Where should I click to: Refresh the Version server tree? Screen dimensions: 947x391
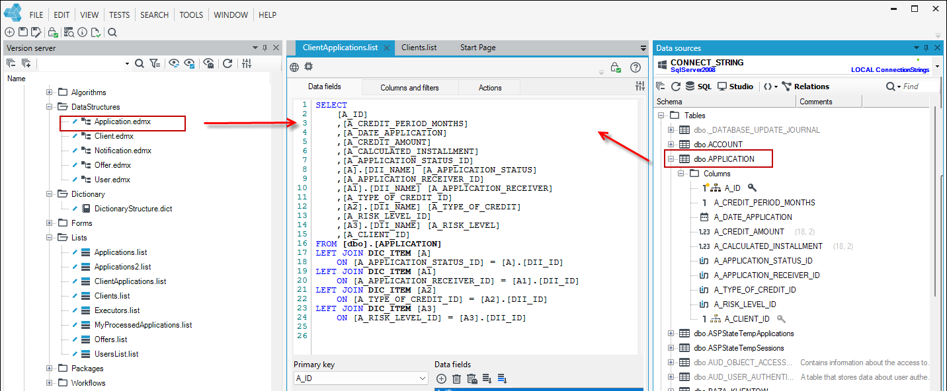227,63
